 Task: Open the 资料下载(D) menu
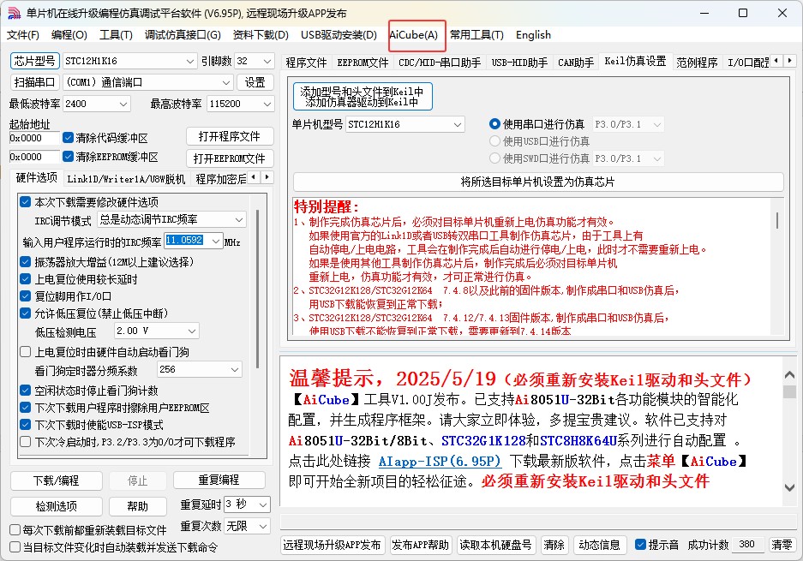click(x=261, y=35)
